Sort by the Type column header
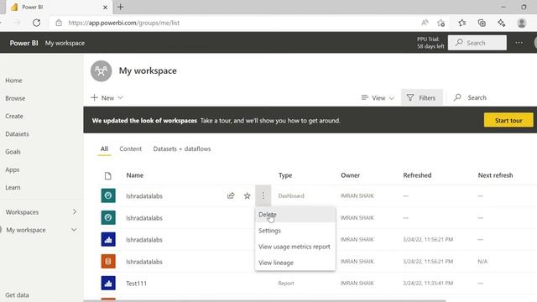The image size is (537, 302). [x=285, y=175]
